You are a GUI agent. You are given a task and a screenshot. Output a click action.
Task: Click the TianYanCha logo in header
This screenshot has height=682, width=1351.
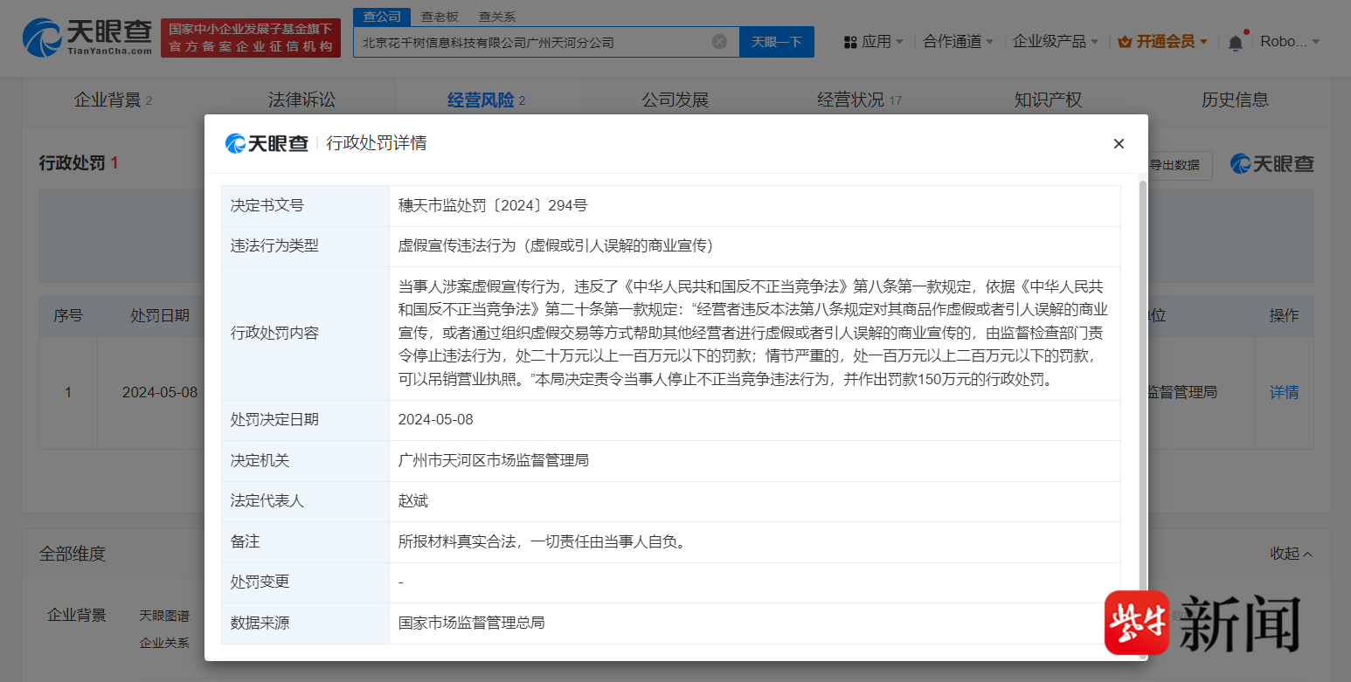pos(87,38)
